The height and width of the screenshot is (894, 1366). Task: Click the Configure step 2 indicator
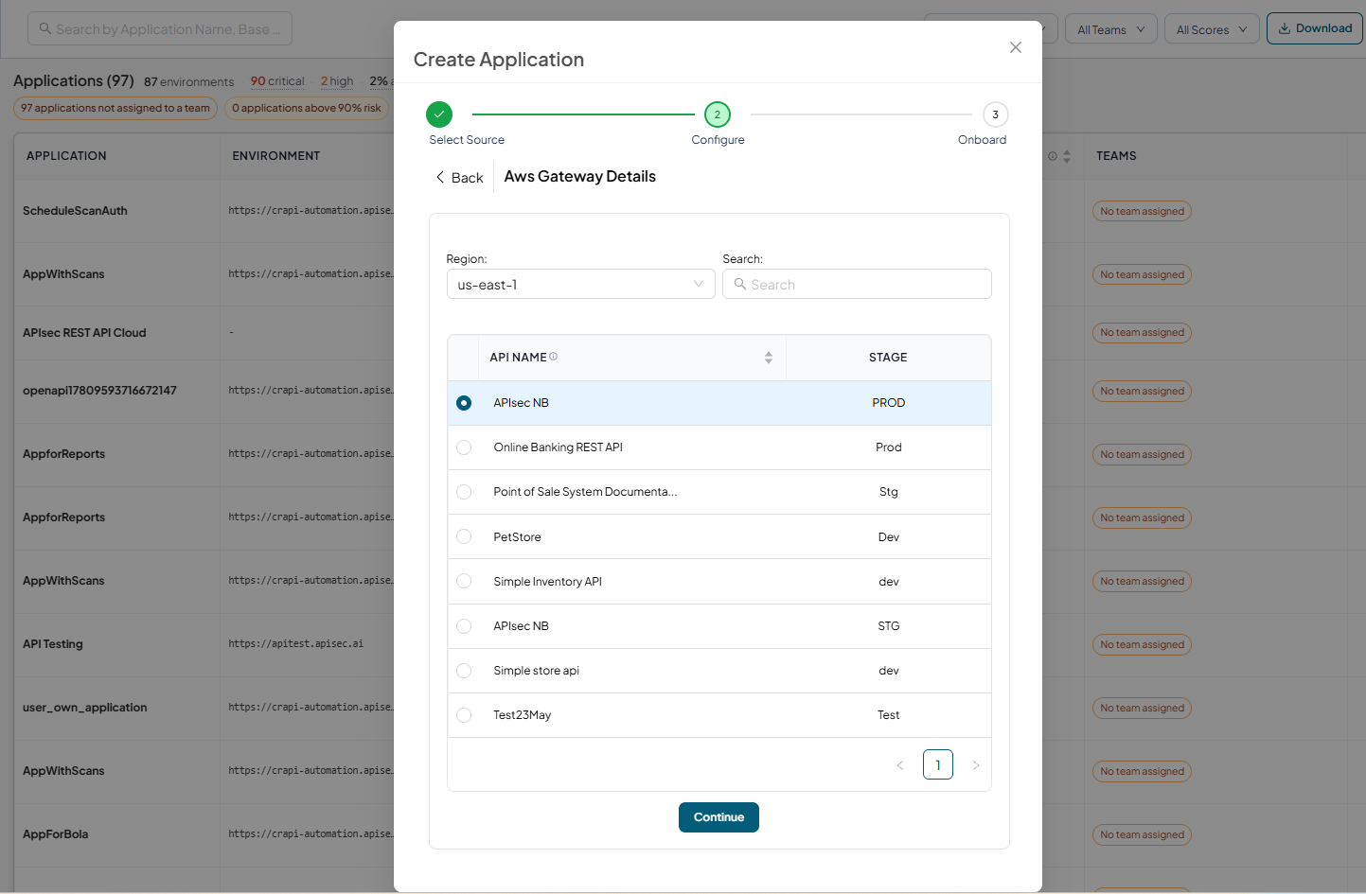[718, 114]
